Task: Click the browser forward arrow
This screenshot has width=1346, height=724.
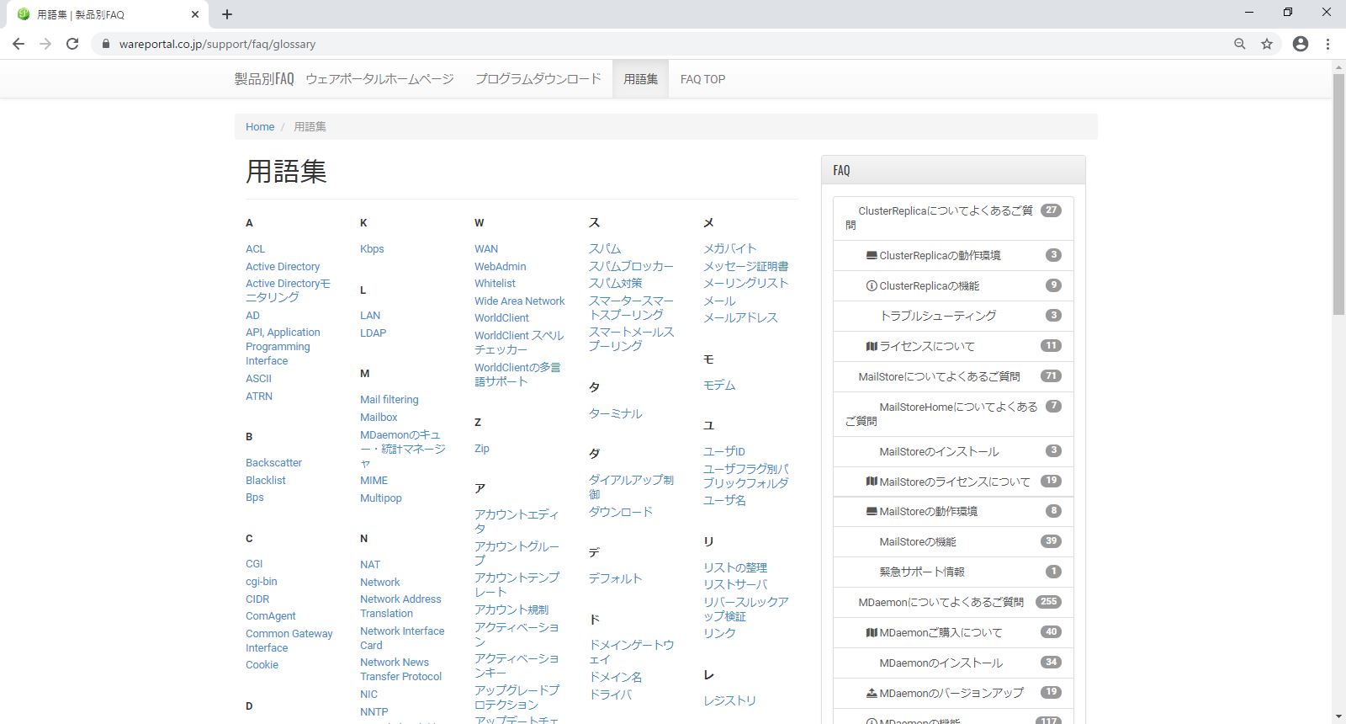Action: tap(45, 44)
